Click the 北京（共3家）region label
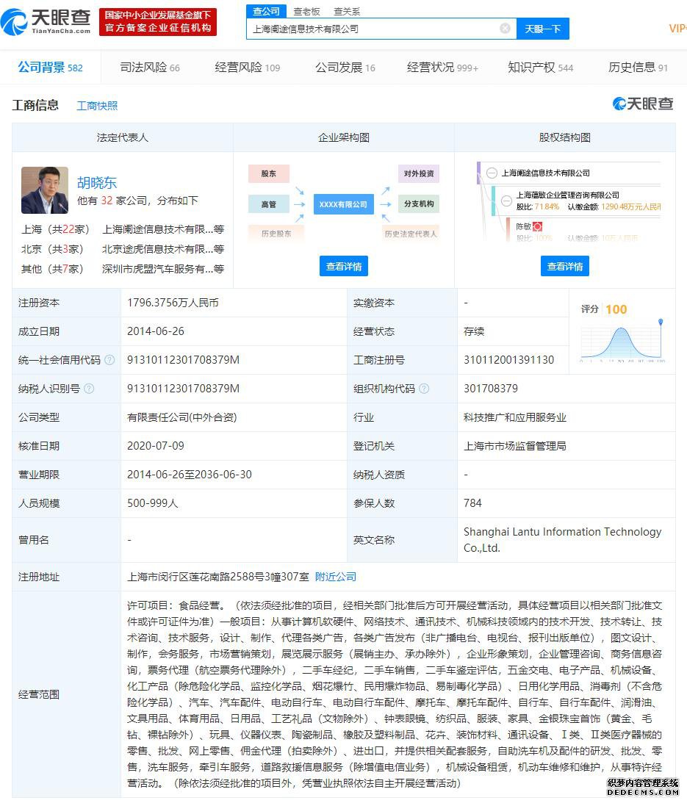Image resolution: width=687 pixels, height=803 pixels. click(51, 249)
